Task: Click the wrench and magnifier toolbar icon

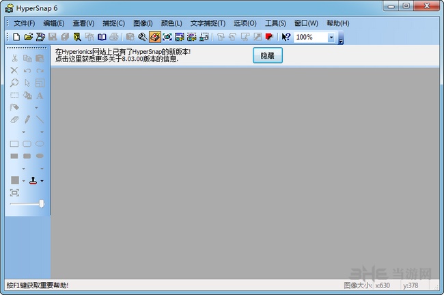Action: point(143,37)
